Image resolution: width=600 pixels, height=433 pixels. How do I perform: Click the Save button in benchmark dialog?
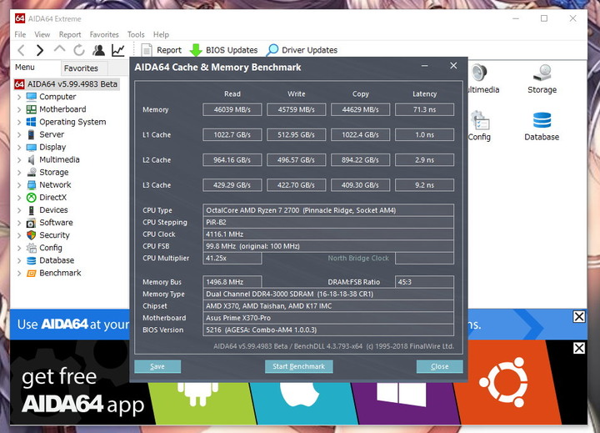[x=157, y=366]
